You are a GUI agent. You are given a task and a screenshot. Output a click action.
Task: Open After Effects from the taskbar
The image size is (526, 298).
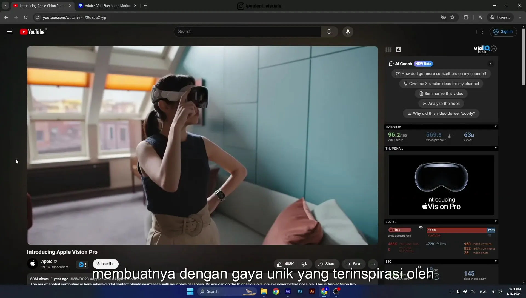[x=288, y=291]
